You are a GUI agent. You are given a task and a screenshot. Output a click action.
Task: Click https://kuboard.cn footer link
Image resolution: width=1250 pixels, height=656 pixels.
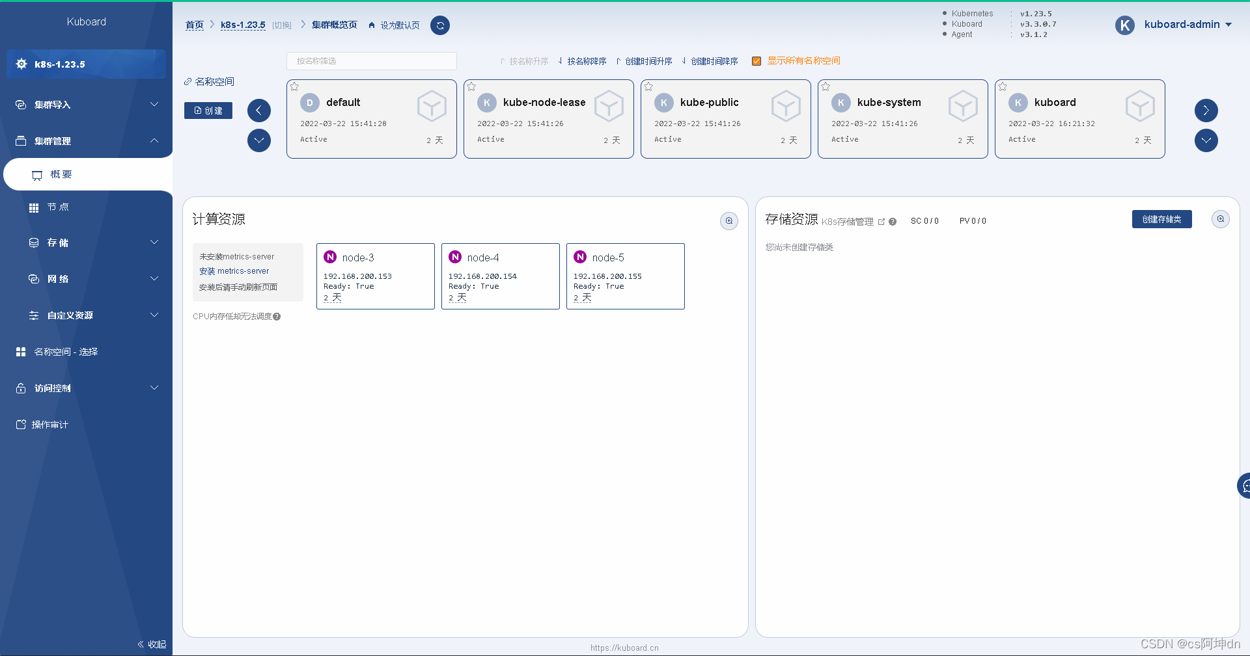click(624, 648)
